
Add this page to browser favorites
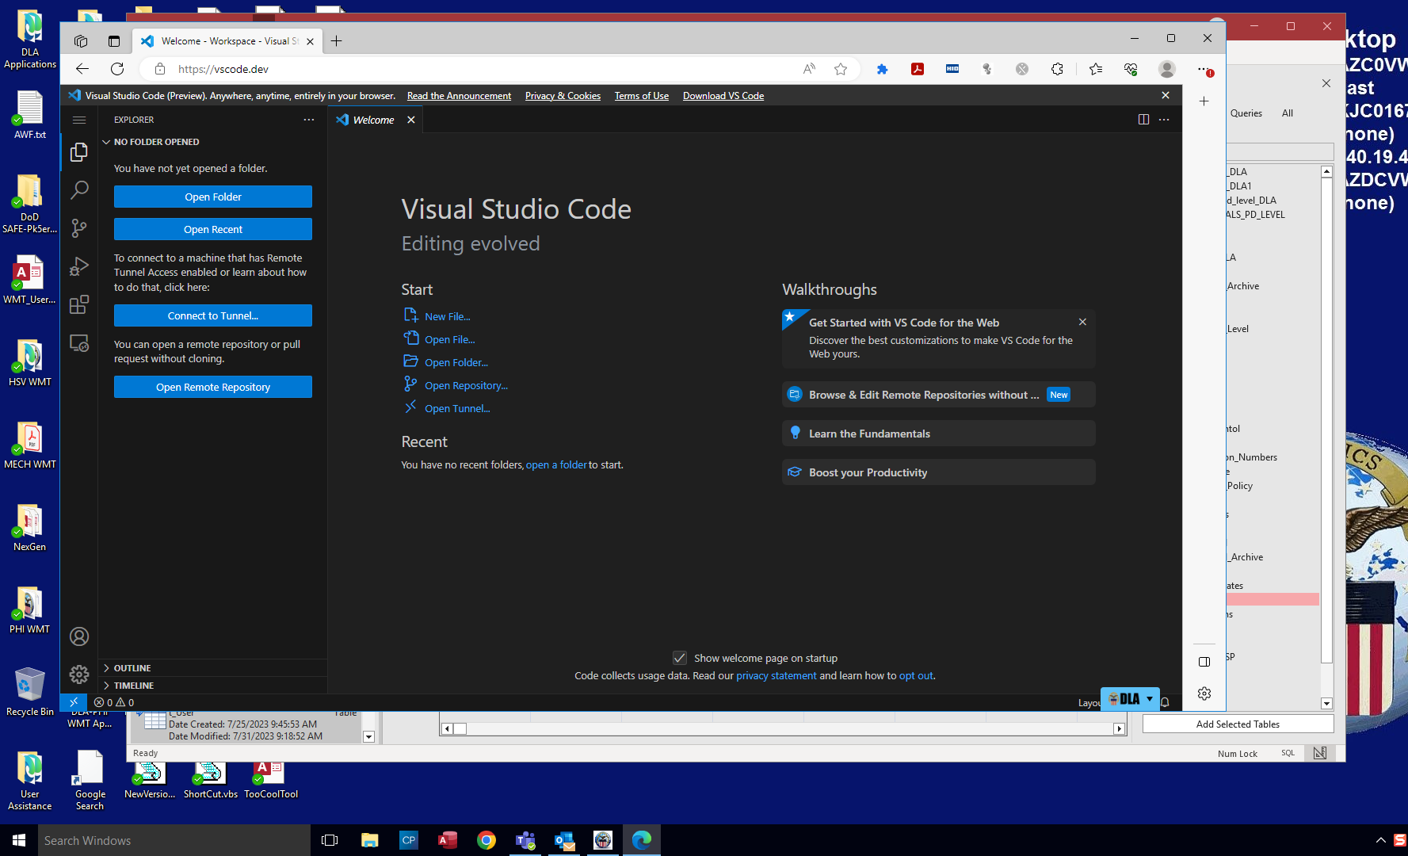pyautogui.click(x=841, y=69)
